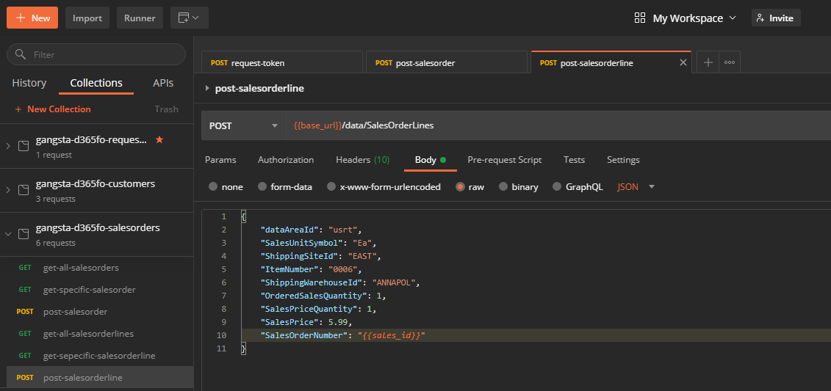The height and width of the screenshot is (391, 831).
Task: Click the gangsta-d365fo-salesorders folder icon
Action: point(24,234)
